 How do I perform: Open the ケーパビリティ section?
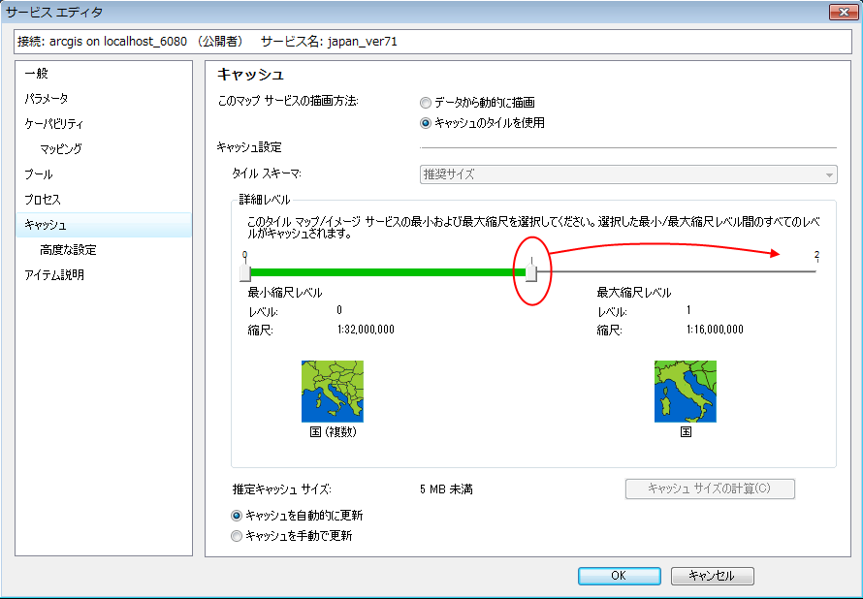(53, 124)
